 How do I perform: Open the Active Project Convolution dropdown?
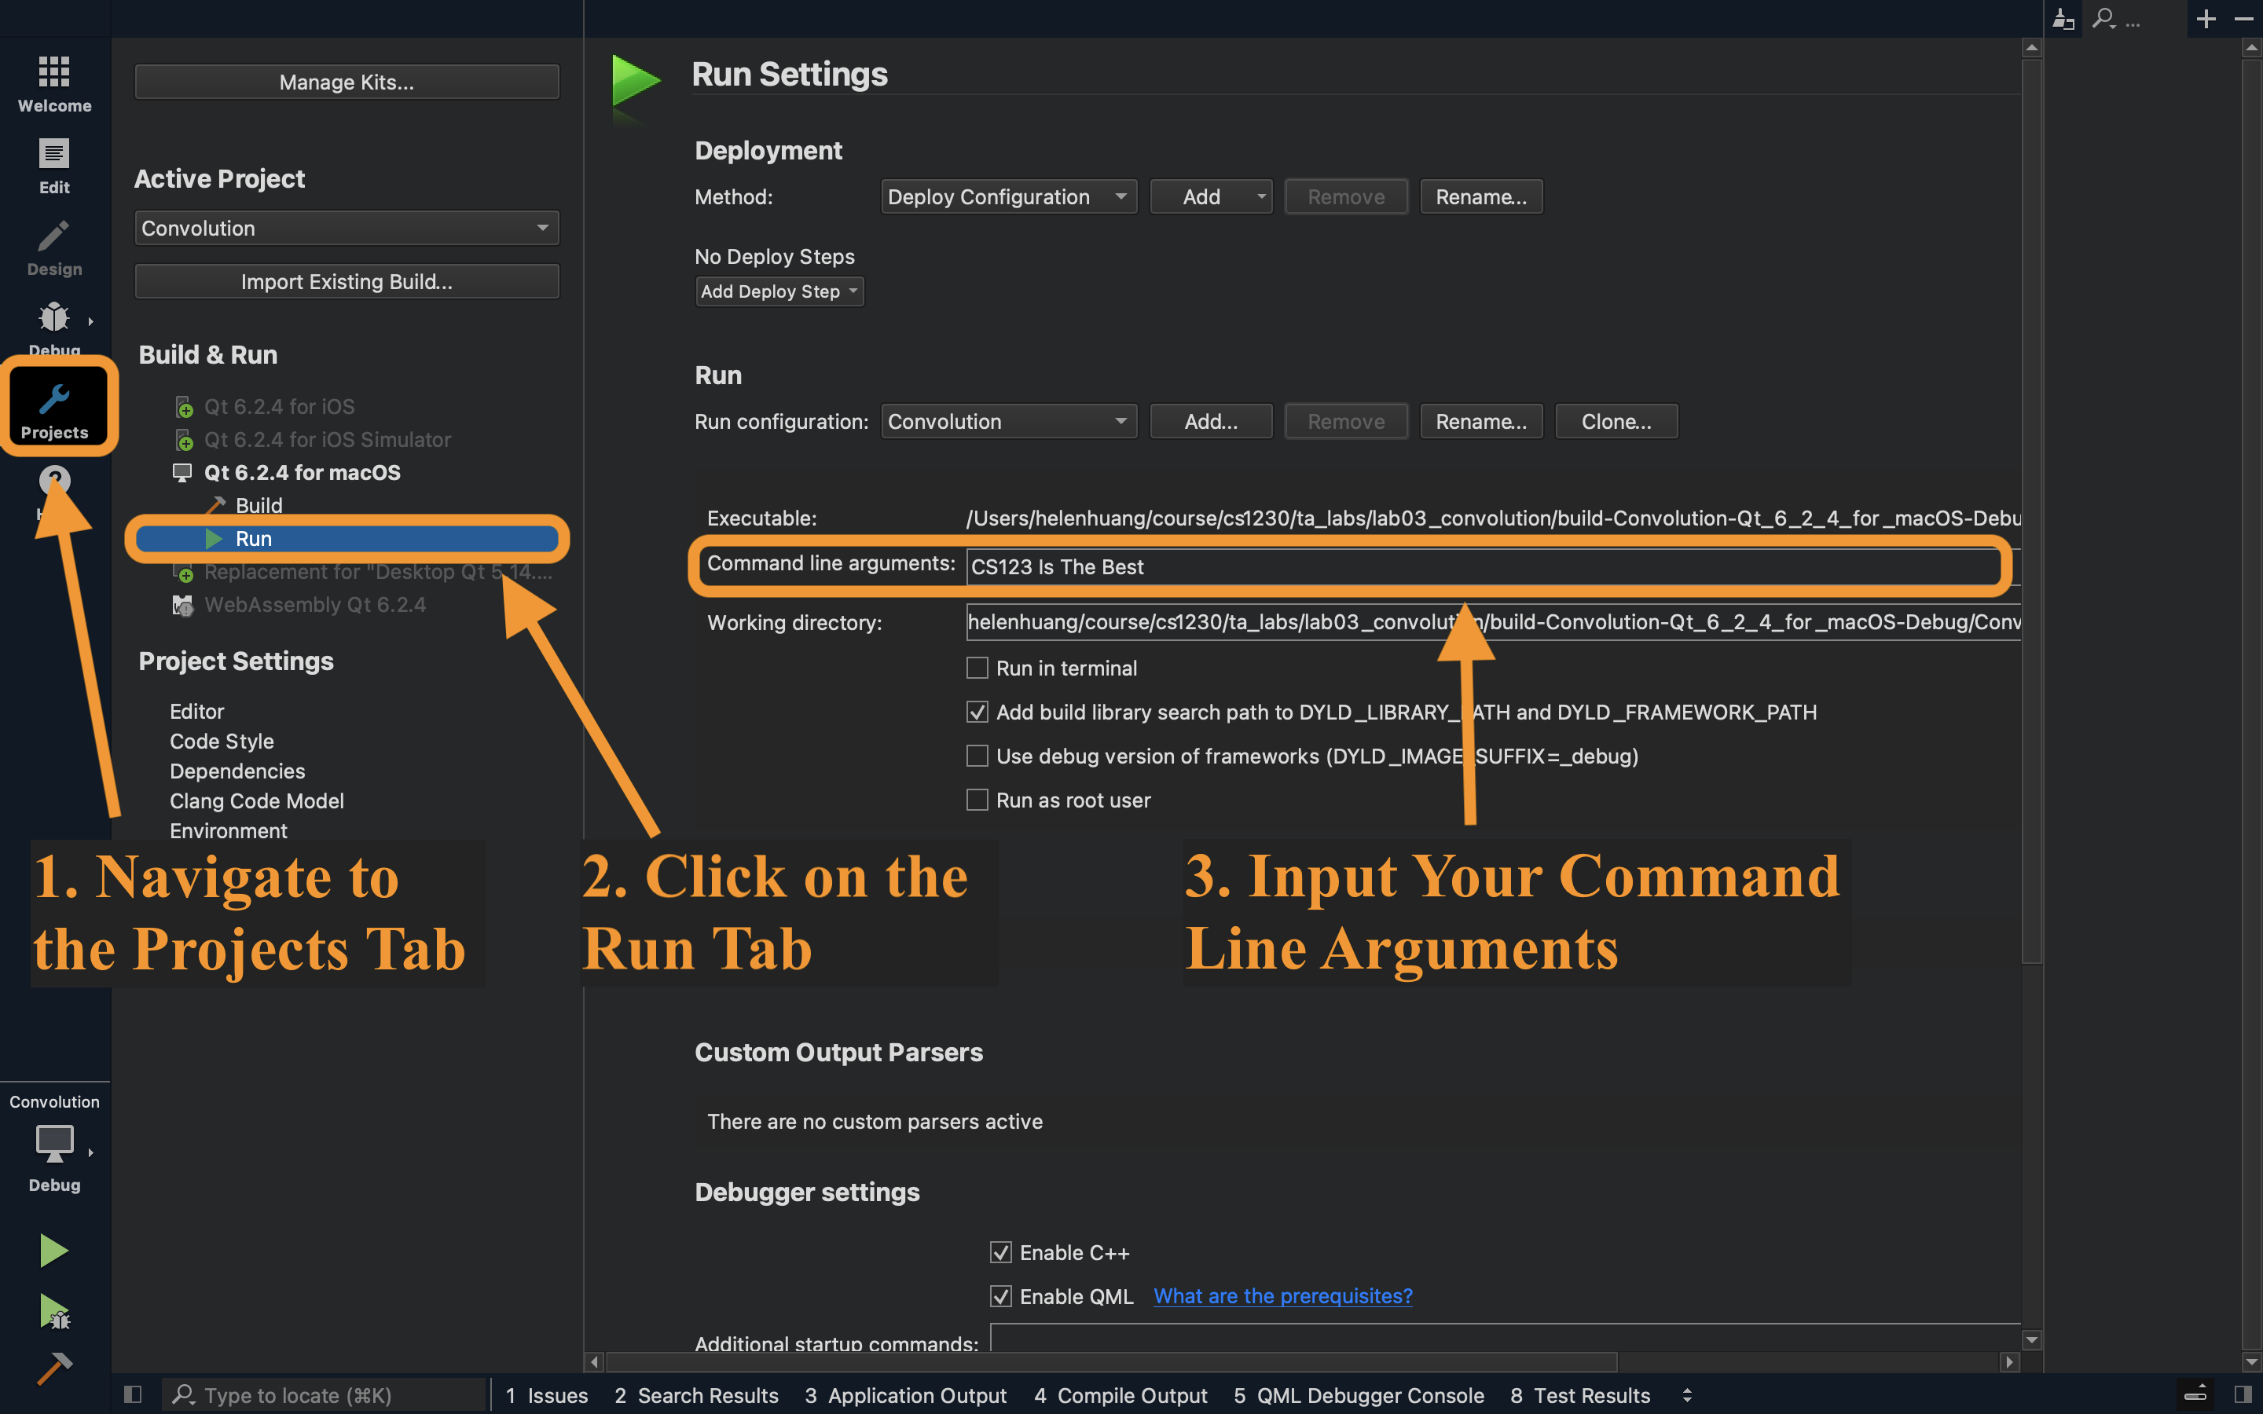347,228
